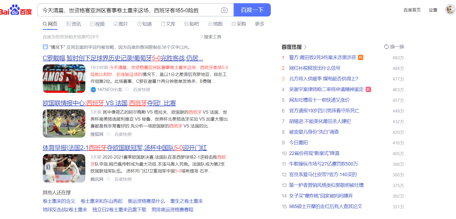Open hot search '被卖婴儿身份"洗白"调查'
The height and width of the screenshot is (219, 456).
pos(314,132)
